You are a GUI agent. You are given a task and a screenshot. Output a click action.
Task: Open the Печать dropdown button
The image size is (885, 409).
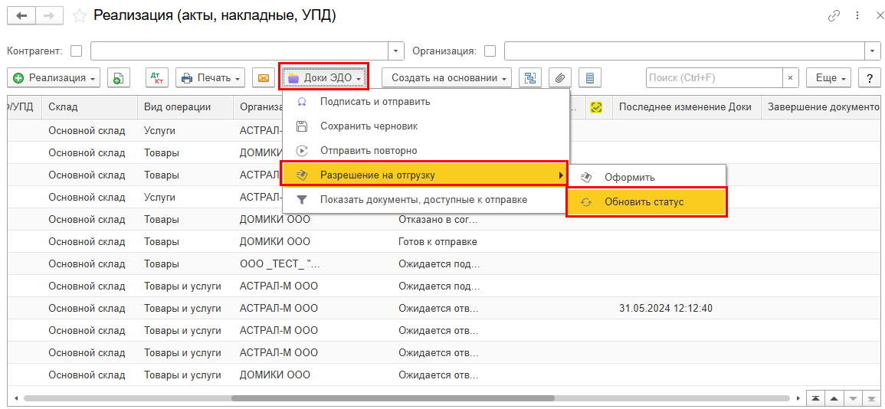210,78
